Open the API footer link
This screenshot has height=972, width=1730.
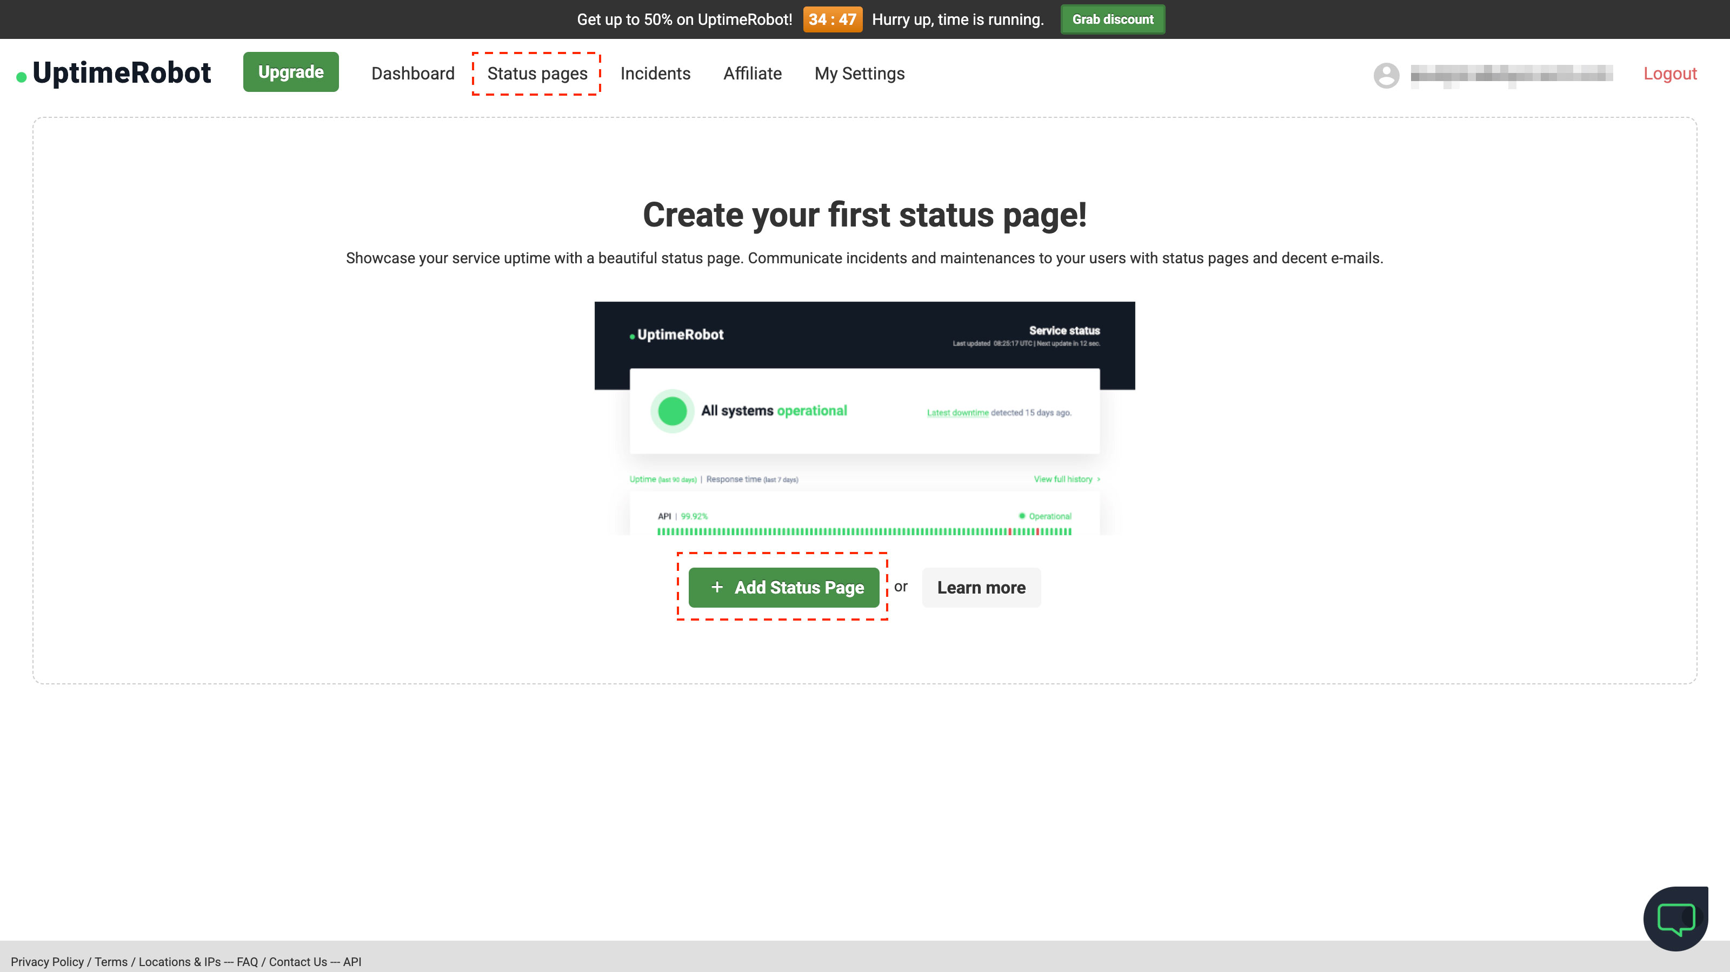click(x=352, y=962)
